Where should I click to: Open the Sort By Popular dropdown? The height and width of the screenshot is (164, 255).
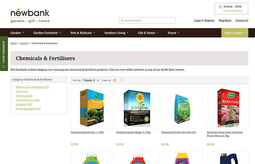click(x=89, y=81)
